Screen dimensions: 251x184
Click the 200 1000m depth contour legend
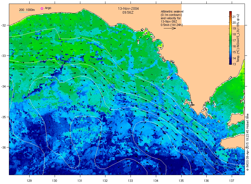tap(27, 10)
